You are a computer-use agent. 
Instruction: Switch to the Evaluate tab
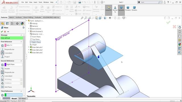coord(38,18)
